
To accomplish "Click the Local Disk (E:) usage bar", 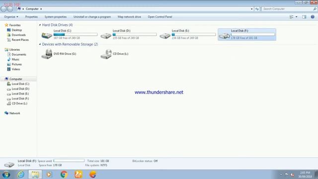I will point(194,34).
